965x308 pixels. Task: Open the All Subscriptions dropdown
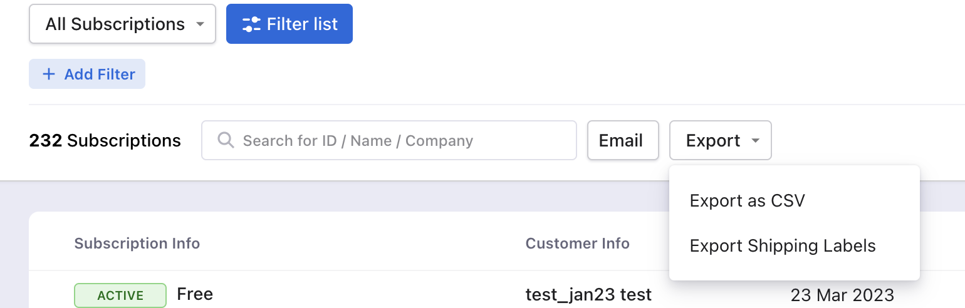click(x=123, y=24)
